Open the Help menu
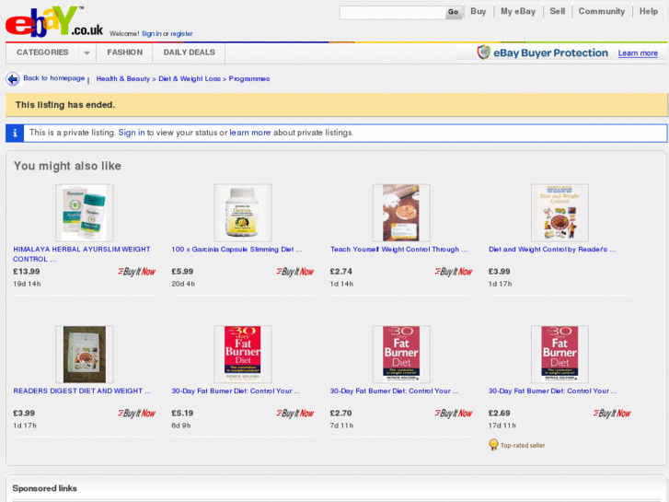669x502 pixels. click(649, 12)
